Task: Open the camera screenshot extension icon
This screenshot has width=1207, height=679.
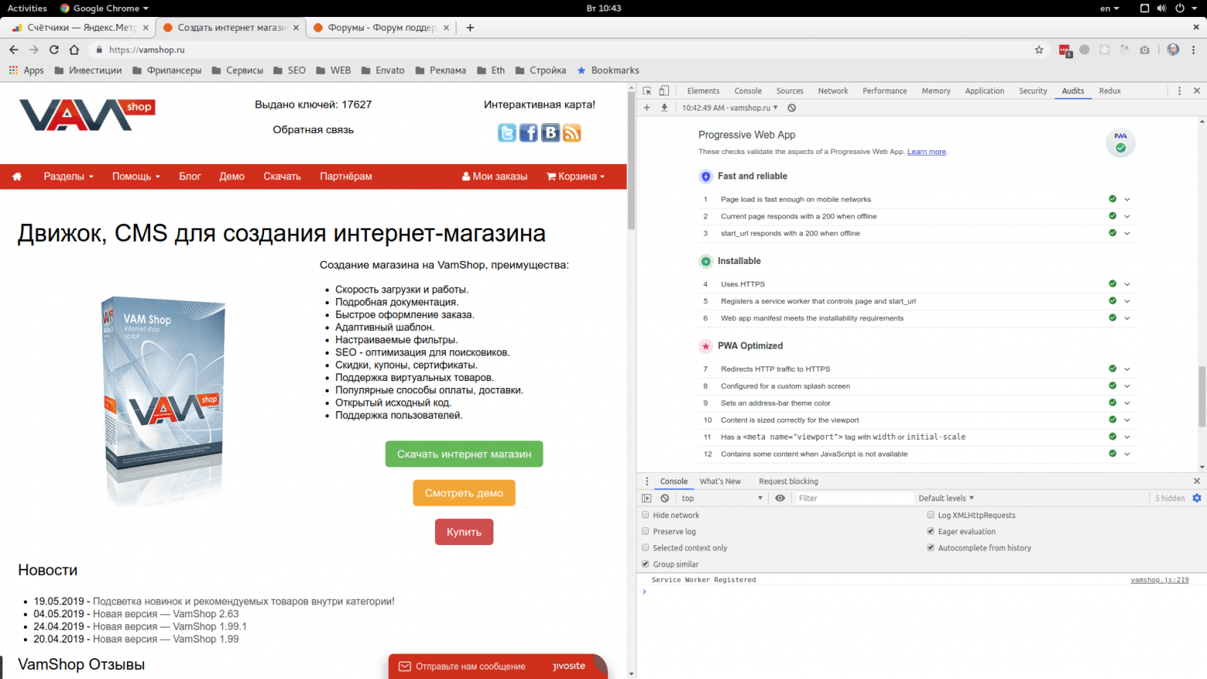Action: 1145,49
